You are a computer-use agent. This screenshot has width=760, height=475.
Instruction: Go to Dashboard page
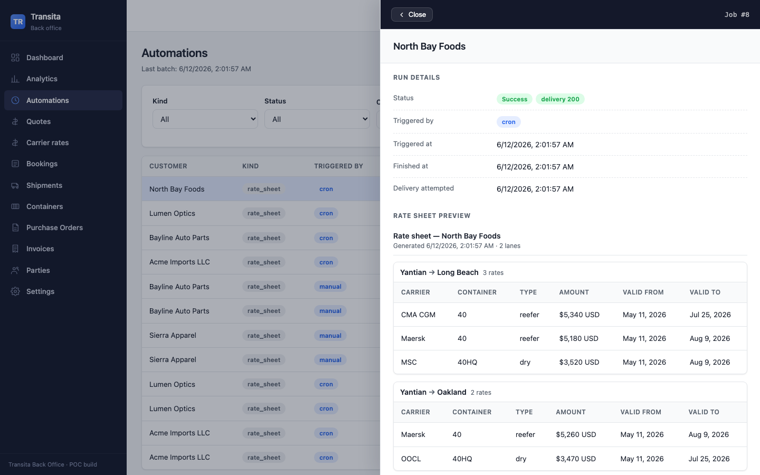[x=63, y=58]
